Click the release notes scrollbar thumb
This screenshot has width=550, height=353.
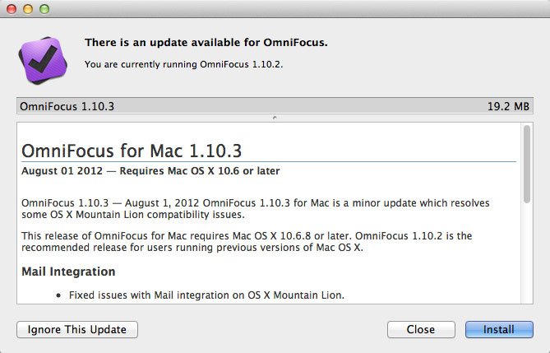tap(526, 164)
